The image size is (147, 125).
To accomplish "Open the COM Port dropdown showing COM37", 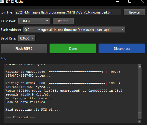I will point(34,21).
